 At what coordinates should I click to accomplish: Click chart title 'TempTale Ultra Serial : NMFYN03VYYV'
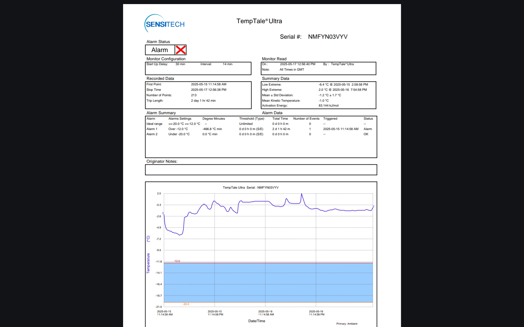[251, 187]
